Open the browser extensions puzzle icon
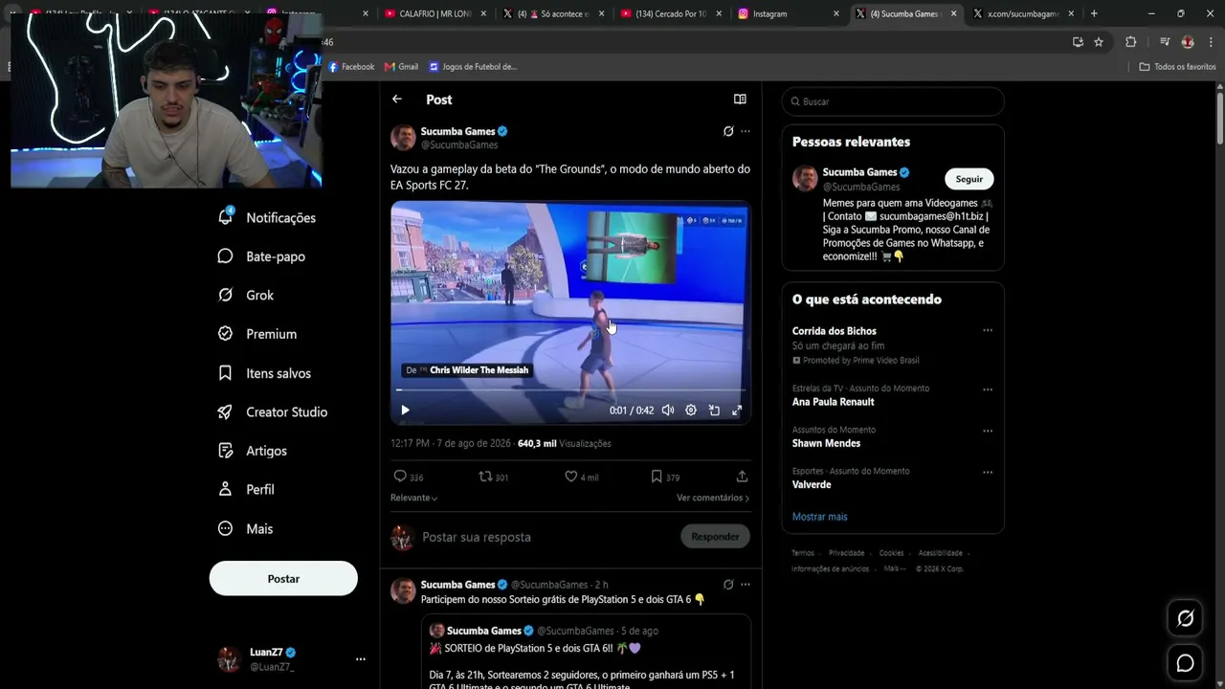The width and height of the screenshot is (1225, 689). [x=1130, y=42]
